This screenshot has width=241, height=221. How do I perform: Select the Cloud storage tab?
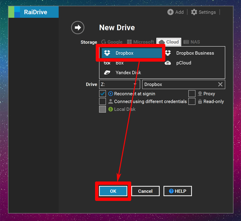pos(169,42)
